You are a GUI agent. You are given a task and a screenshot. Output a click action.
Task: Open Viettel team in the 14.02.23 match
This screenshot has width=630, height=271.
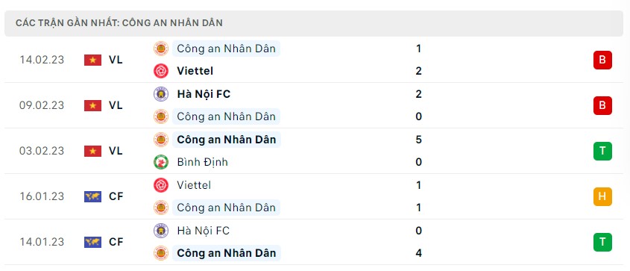(195, 71)
